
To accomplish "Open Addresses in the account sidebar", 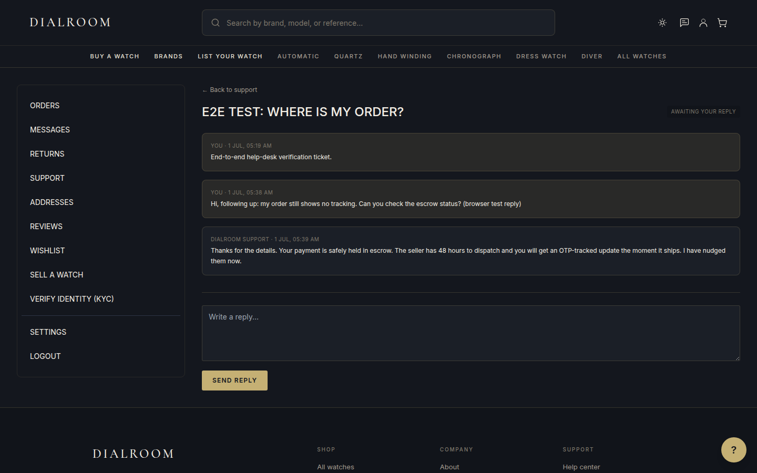I will click(x=101, y=202).
